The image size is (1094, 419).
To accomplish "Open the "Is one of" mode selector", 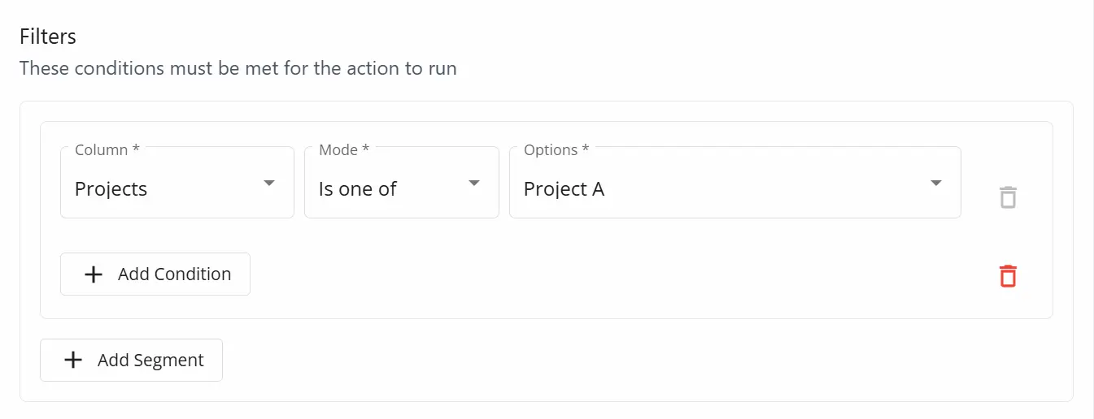I will click(358, 189).
